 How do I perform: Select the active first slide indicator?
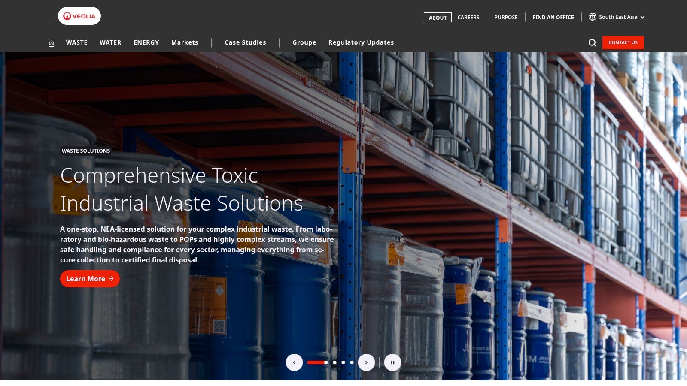click(317, 362)
